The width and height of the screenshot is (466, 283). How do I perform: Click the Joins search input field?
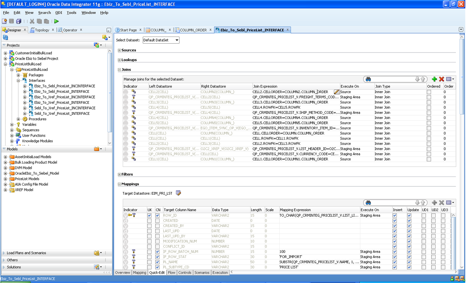click(x=392, y=79)
